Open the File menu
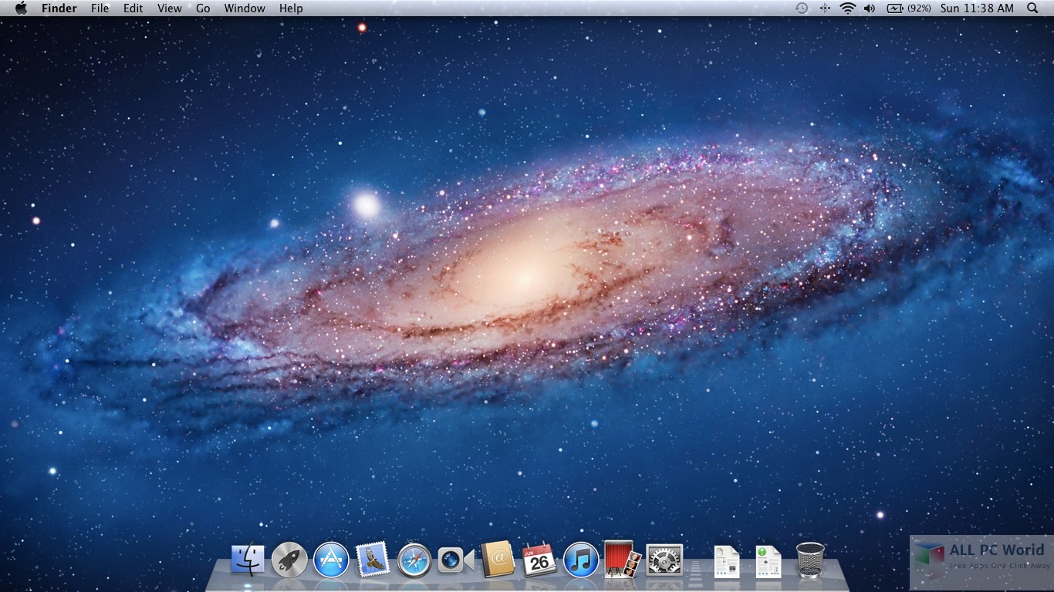The image size is (1054, 592). point(100,8)
